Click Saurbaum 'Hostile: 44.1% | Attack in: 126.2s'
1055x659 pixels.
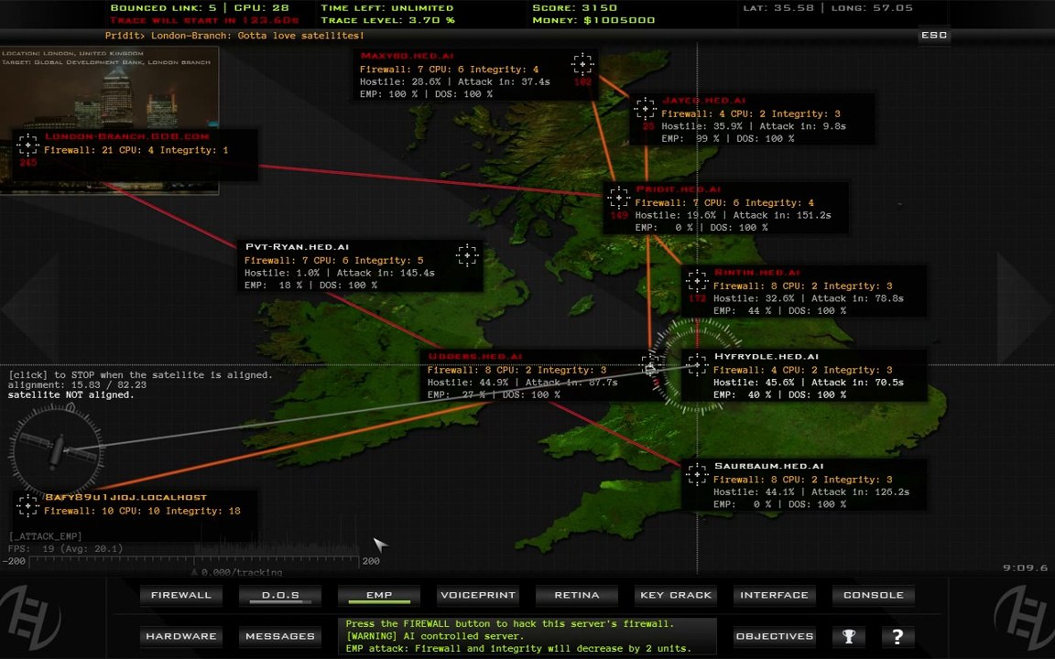click(x=810, y=492)
